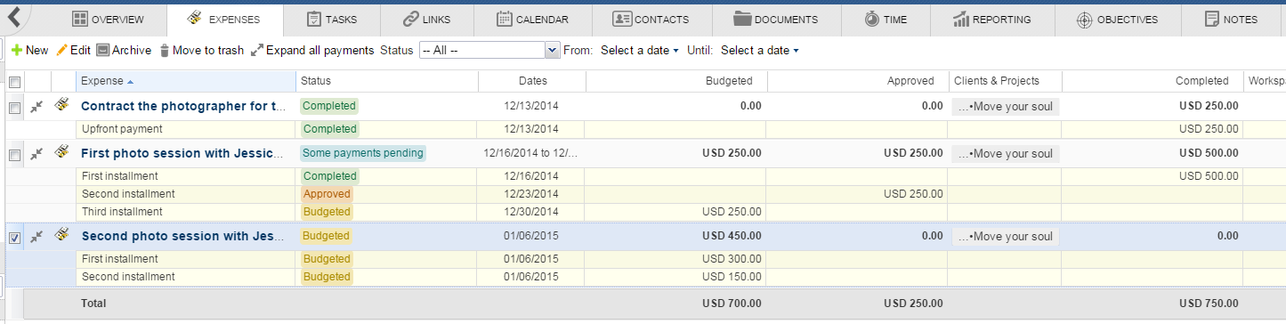The width and height of the screenshot is (1286, 324).
Task: Click the USD 450.00 budgeted amount
Action: pyautogui.click(x=732, y=236)
